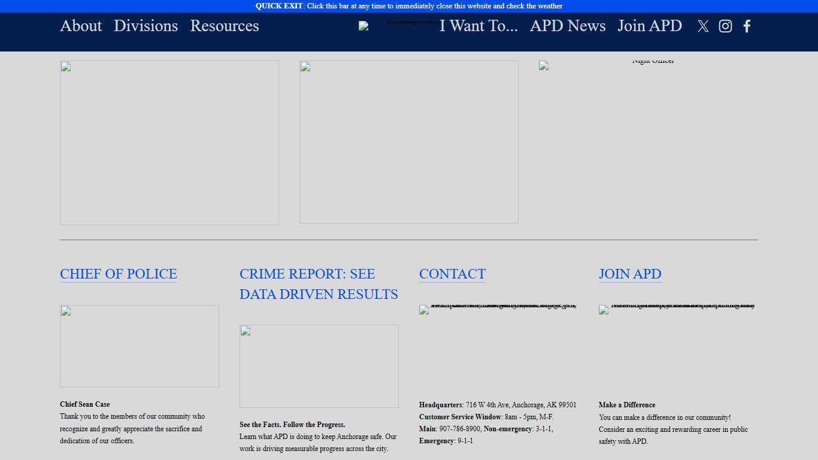Screen dimensions: 818x460
Task: Expand the Resources menu
Action: point(225,26)
